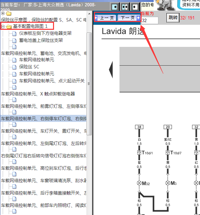Click the M32 lamp symbol
This screenshot has width=200, height=215.
139,183
